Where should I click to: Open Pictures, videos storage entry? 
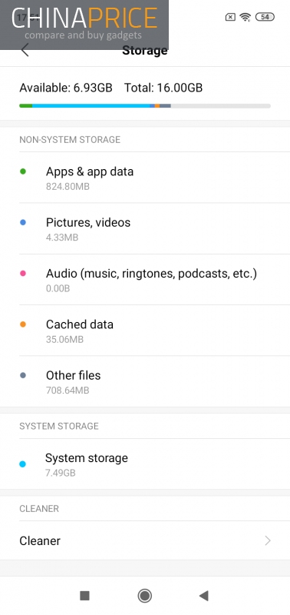click(x=145, y=228)
